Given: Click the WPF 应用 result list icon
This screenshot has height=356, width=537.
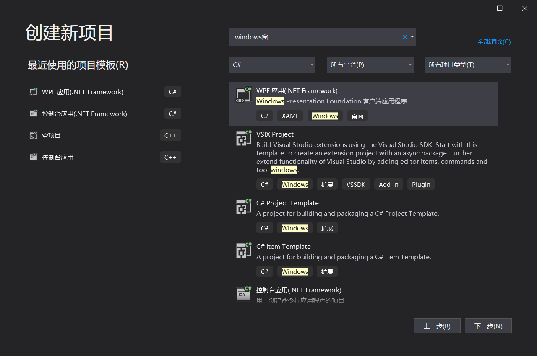Looking at the screenshot, I should coord(243,95).
